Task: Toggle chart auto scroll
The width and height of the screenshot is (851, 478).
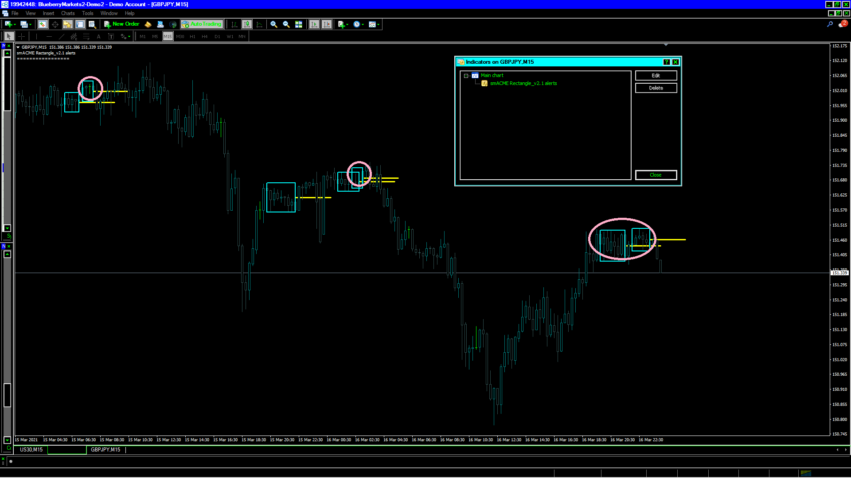Action: click(314, 24)
